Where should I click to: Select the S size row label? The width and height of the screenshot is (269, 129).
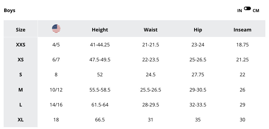20,75
